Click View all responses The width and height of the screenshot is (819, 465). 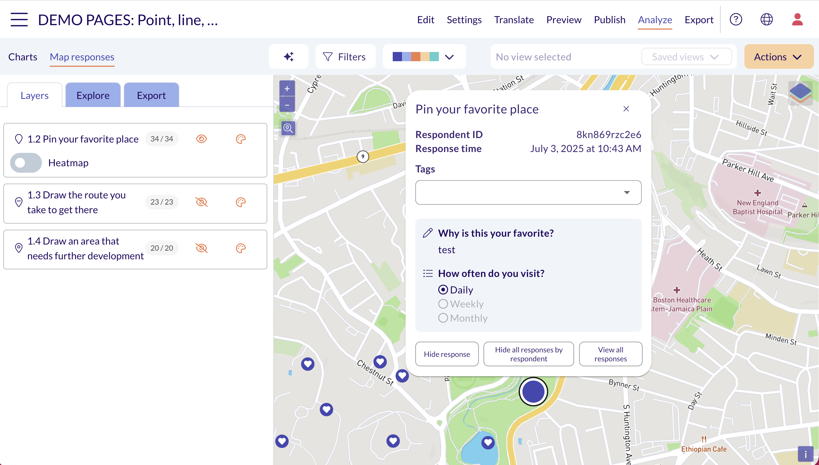tap(610, 354)
